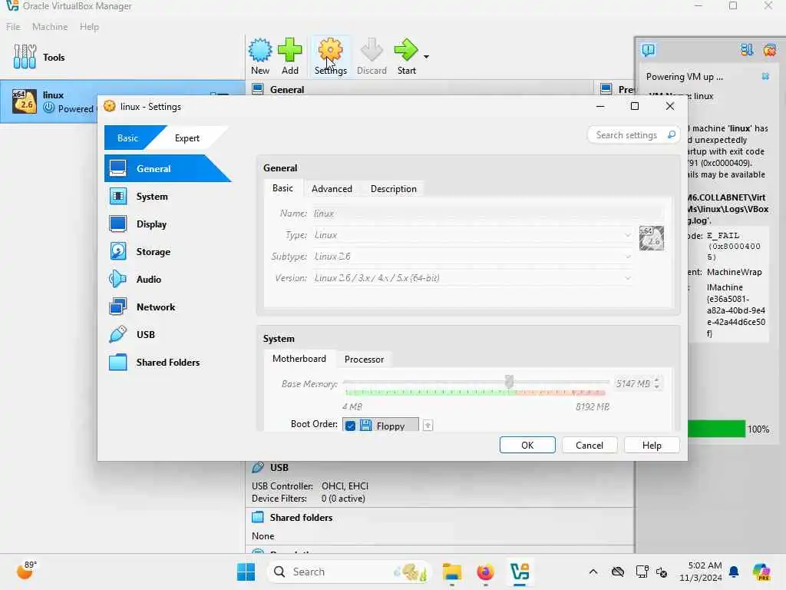Click the taskbar Search box
The width and height of the screenshot is (786, 590).
pyautogui.click(x=349, y=572)
